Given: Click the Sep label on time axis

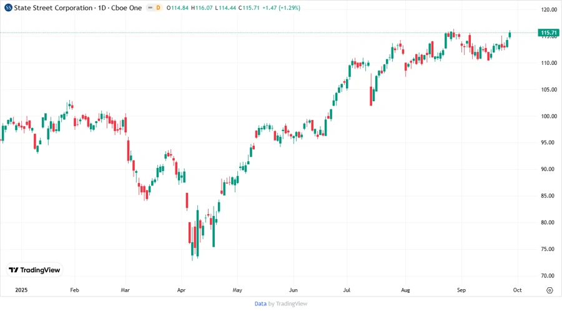Looking at the screenshot, I should click(461, 290).
